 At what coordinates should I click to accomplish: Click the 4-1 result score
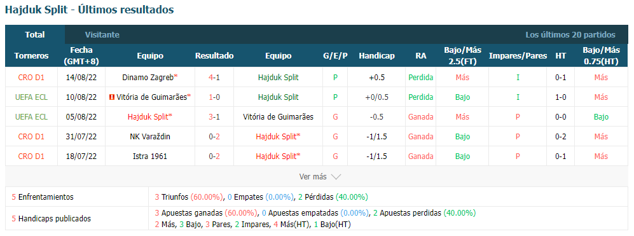click(214, 78)
